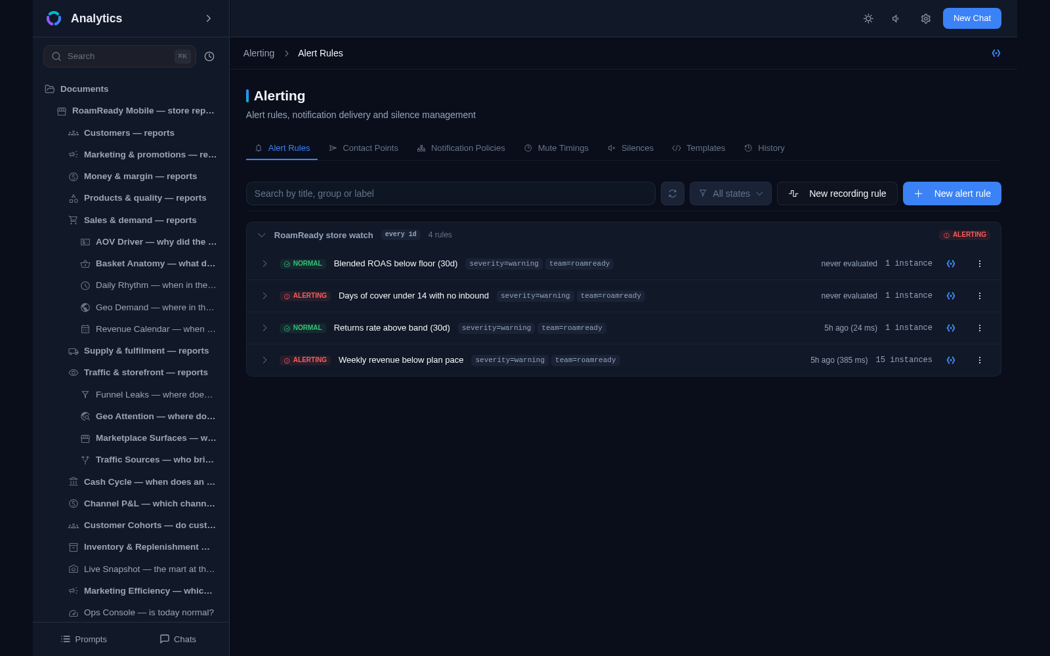Open the Chats panel
Screen dimensions: 1050x656
[x=178, y=639]
